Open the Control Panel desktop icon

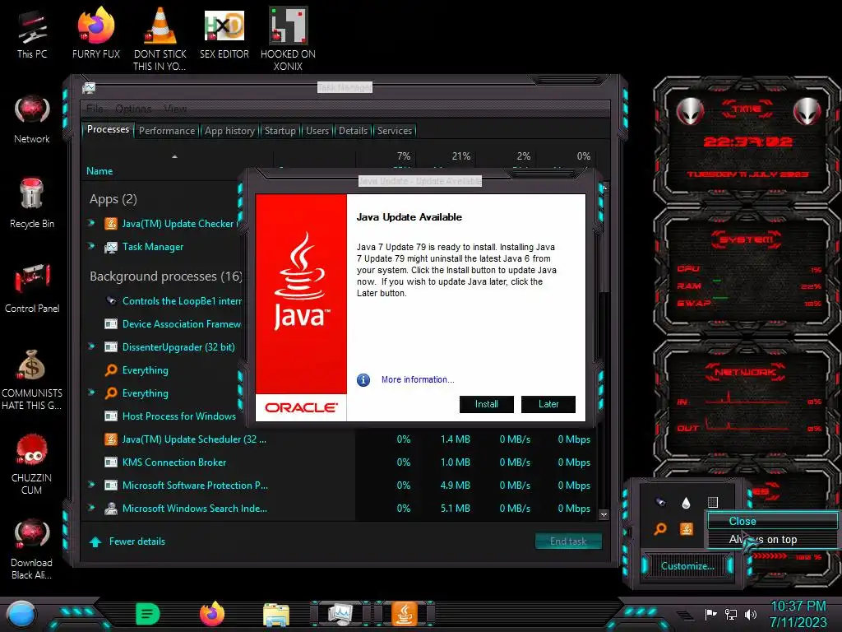[x=32, y=288]
